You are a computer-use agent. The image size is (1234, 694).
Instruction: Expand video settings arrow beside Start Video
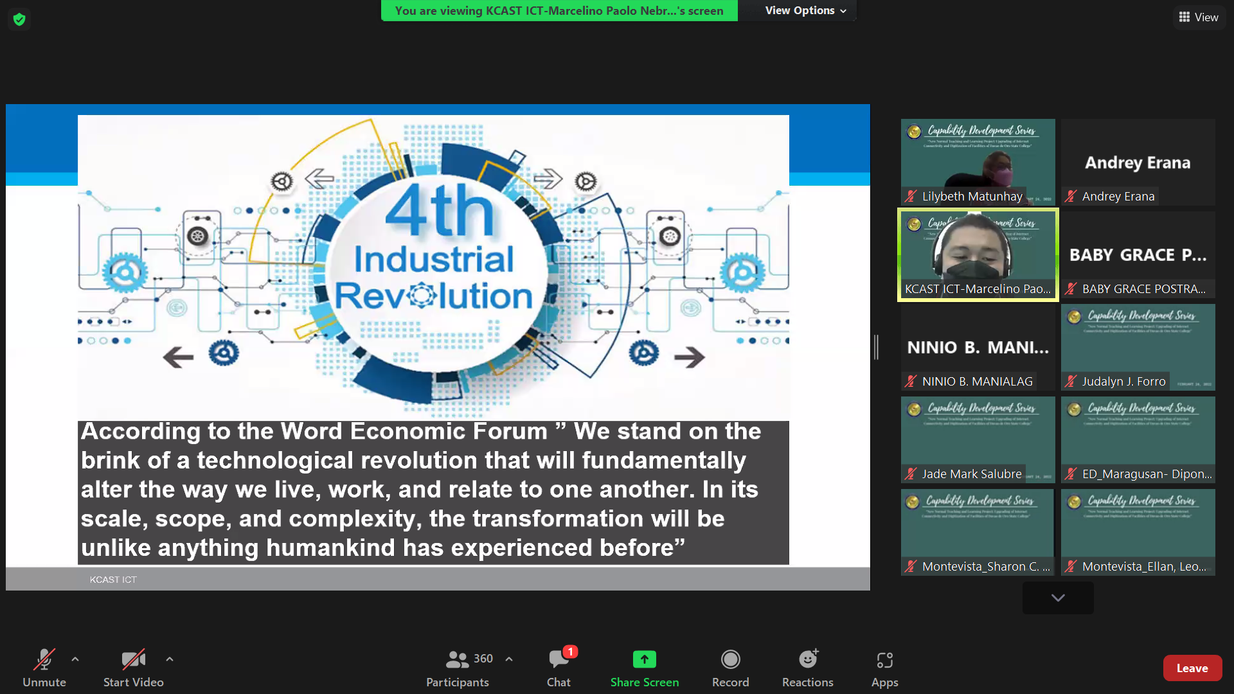pyautogui.click(x=169, y=659)
